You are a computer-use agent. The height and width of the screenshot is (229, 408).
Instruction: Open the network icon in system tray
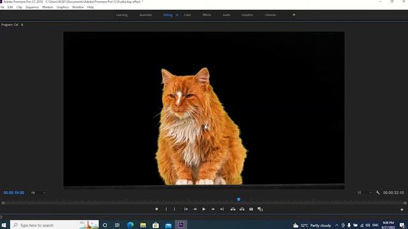361,225
